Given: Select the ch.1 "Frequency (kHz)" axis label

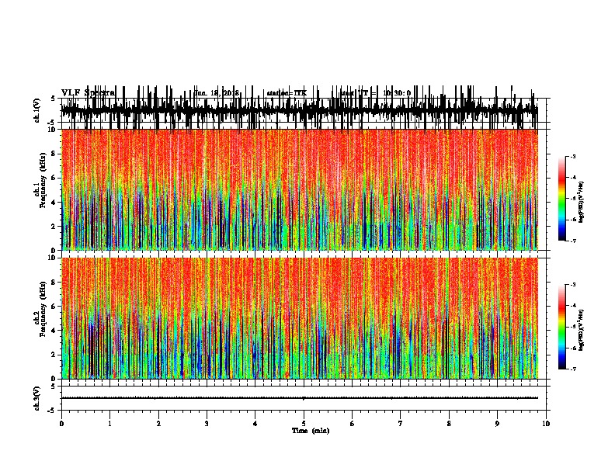Looking at the screenshot, I should [43, 180].
